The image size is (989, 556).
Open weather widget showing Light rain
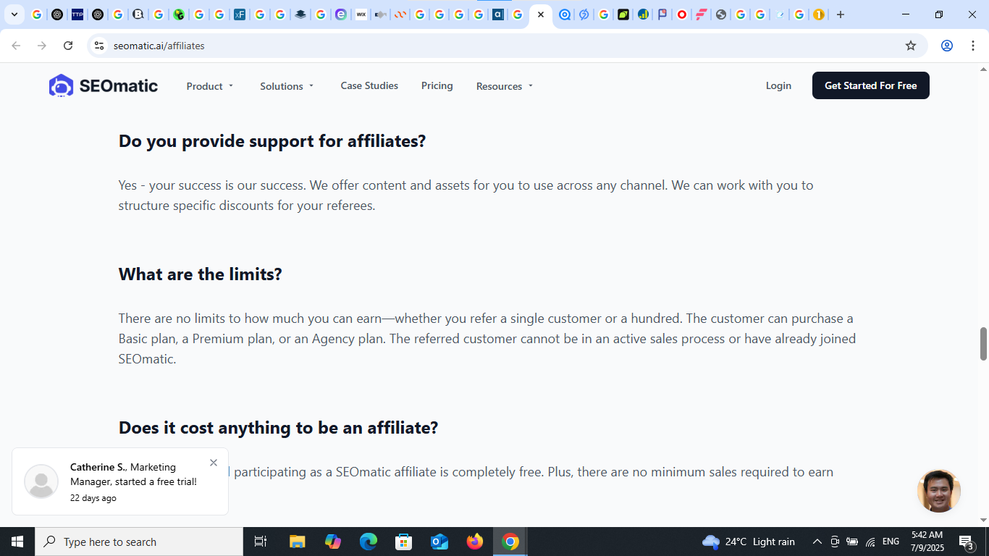coord(749,542)
